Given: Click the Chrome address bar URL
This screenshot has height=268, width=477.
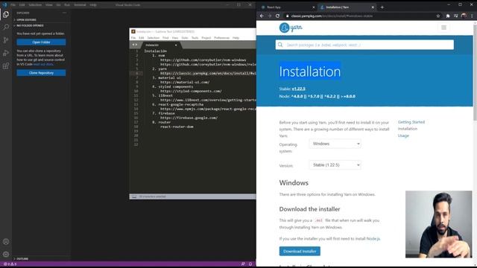Looking at the screenshot, I should (x=332, y=16).
